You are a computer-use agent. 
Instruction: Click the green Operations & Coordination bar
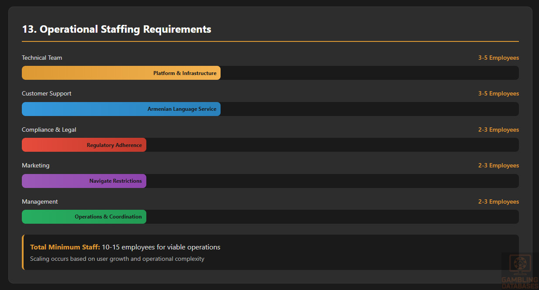click(x=84, y=217)
